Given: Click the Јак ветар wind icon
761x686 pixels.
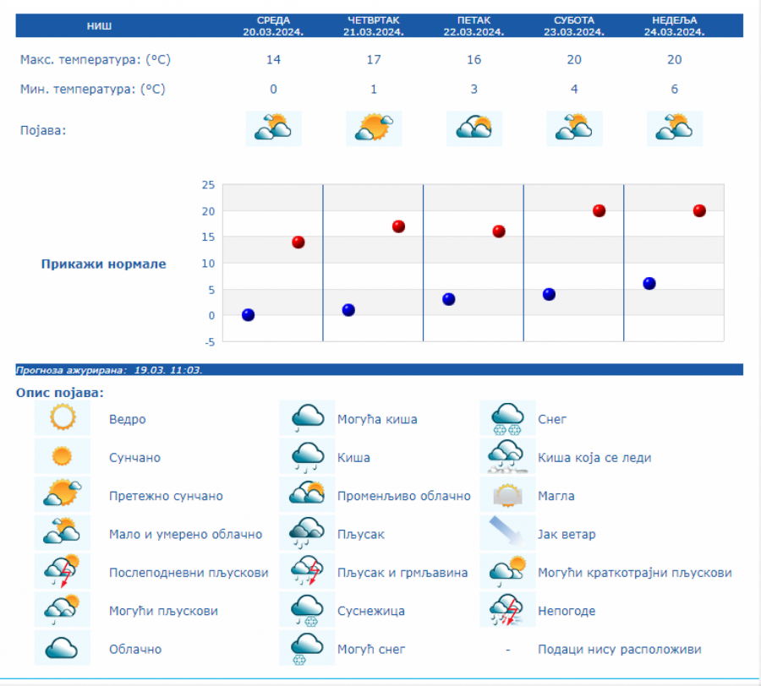Looking at the screenshot, I should click(507, 534).
